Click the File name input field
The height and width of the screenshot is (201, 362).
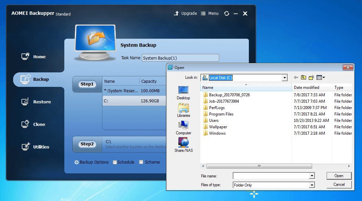point(271,176)
